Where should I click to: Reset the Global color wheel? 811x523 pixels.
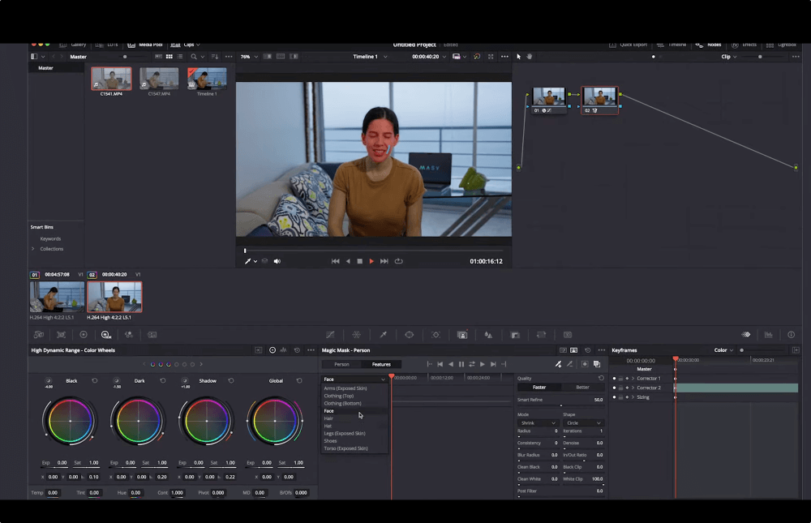[299, 381]
